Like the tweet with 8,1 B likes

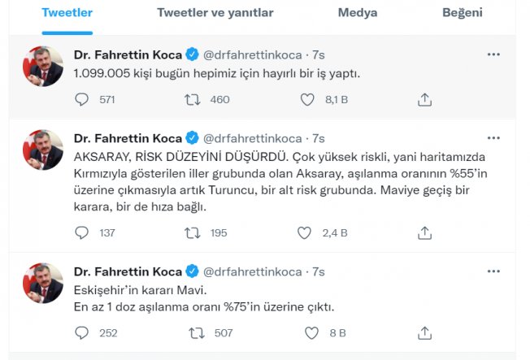click(x=307, y=100)
